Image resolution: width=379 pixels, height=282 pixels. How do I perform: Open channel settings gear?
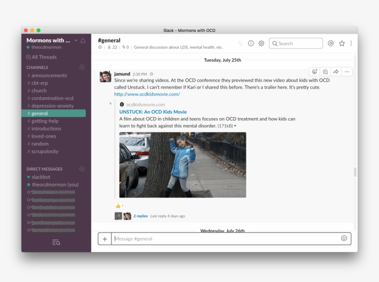pyautogui.click(x=261, y=43)
